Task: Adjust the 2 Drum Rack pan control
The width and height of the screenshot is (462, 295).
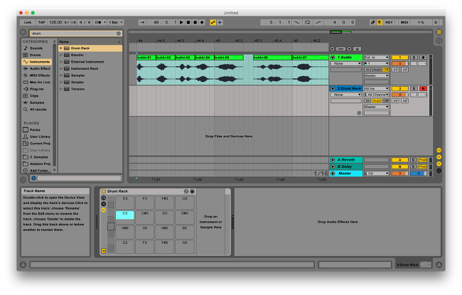Action: coord(418,95)
